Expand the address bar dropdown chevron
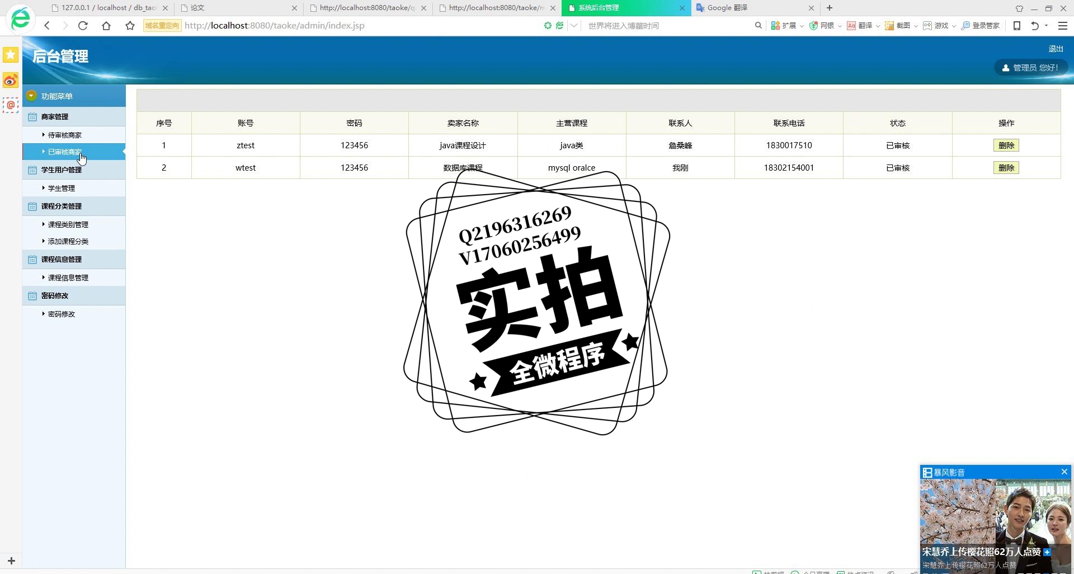The height and width of the screenshot is (574, 1074). [574, 26]
